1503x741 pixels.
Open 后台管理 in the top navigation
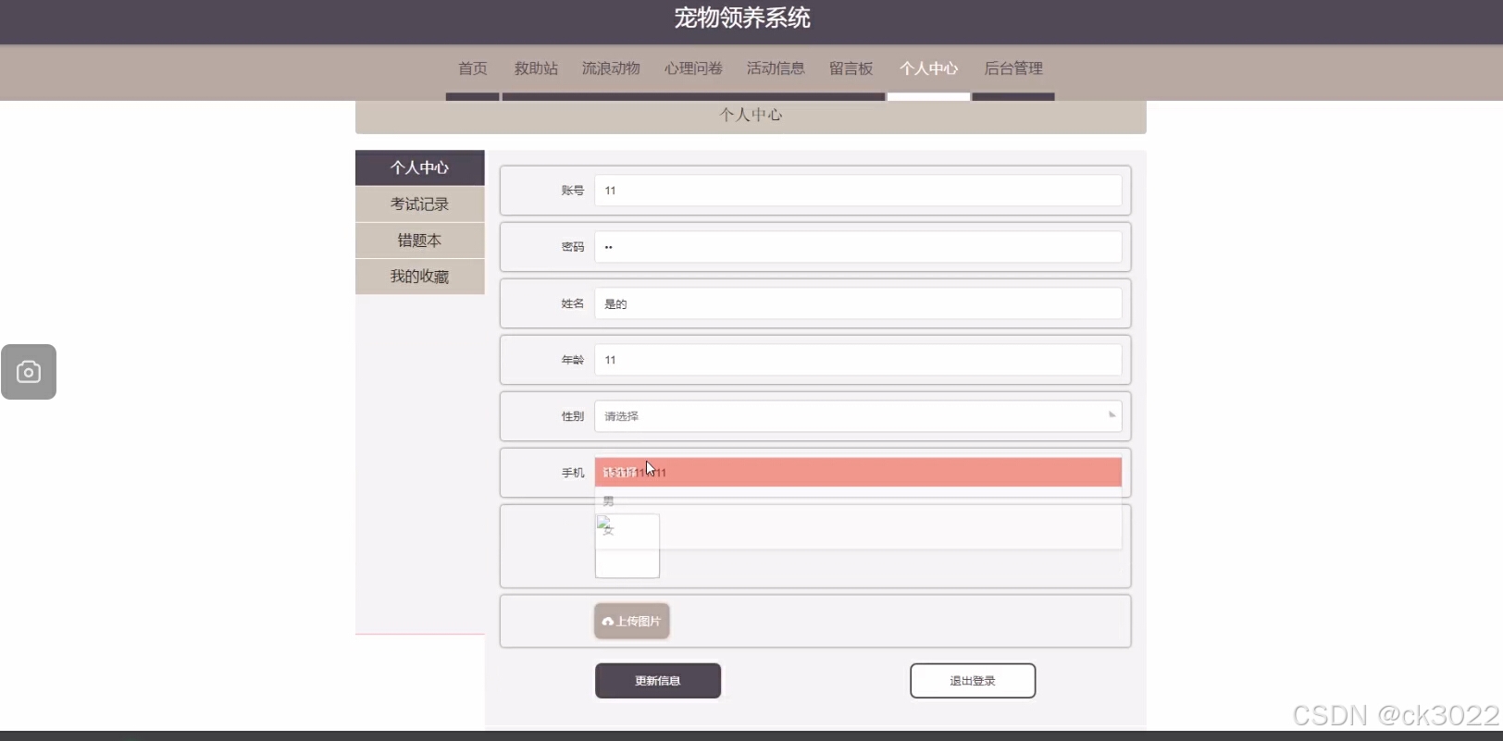[x=1013, y=68]
